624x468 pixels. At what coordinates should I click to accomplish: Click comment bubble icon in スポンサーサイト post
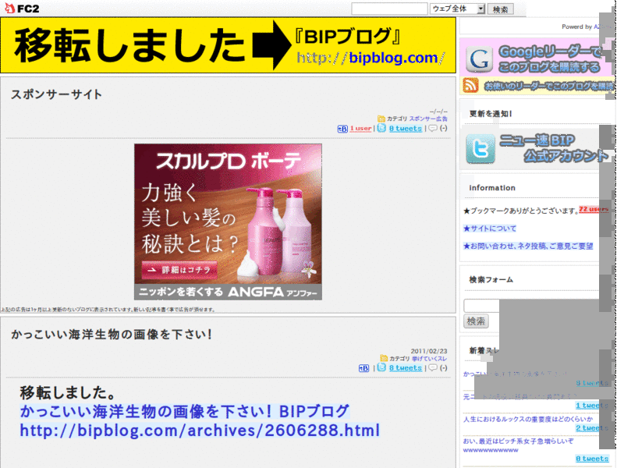pos(433,128)
